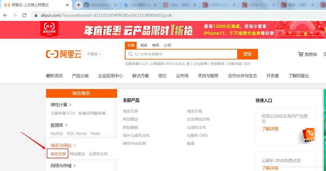Open the 年底钜惠 promotional banner
This screenshot has height=171, width=326.
click(x=163, y=30)
